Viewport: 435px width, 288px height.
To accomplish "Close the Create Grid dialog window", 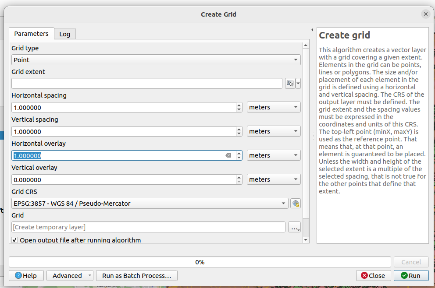I will coord(425,14).
